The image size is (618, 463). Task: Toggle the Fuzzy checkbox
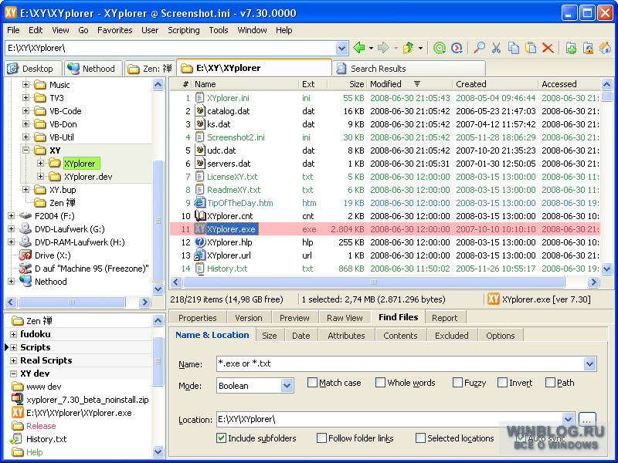click(x=457, y=382)
